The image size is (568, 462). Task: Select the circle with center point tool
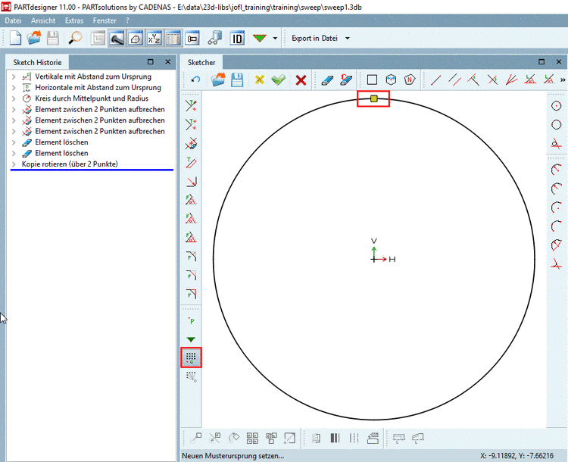coord(557,105)
